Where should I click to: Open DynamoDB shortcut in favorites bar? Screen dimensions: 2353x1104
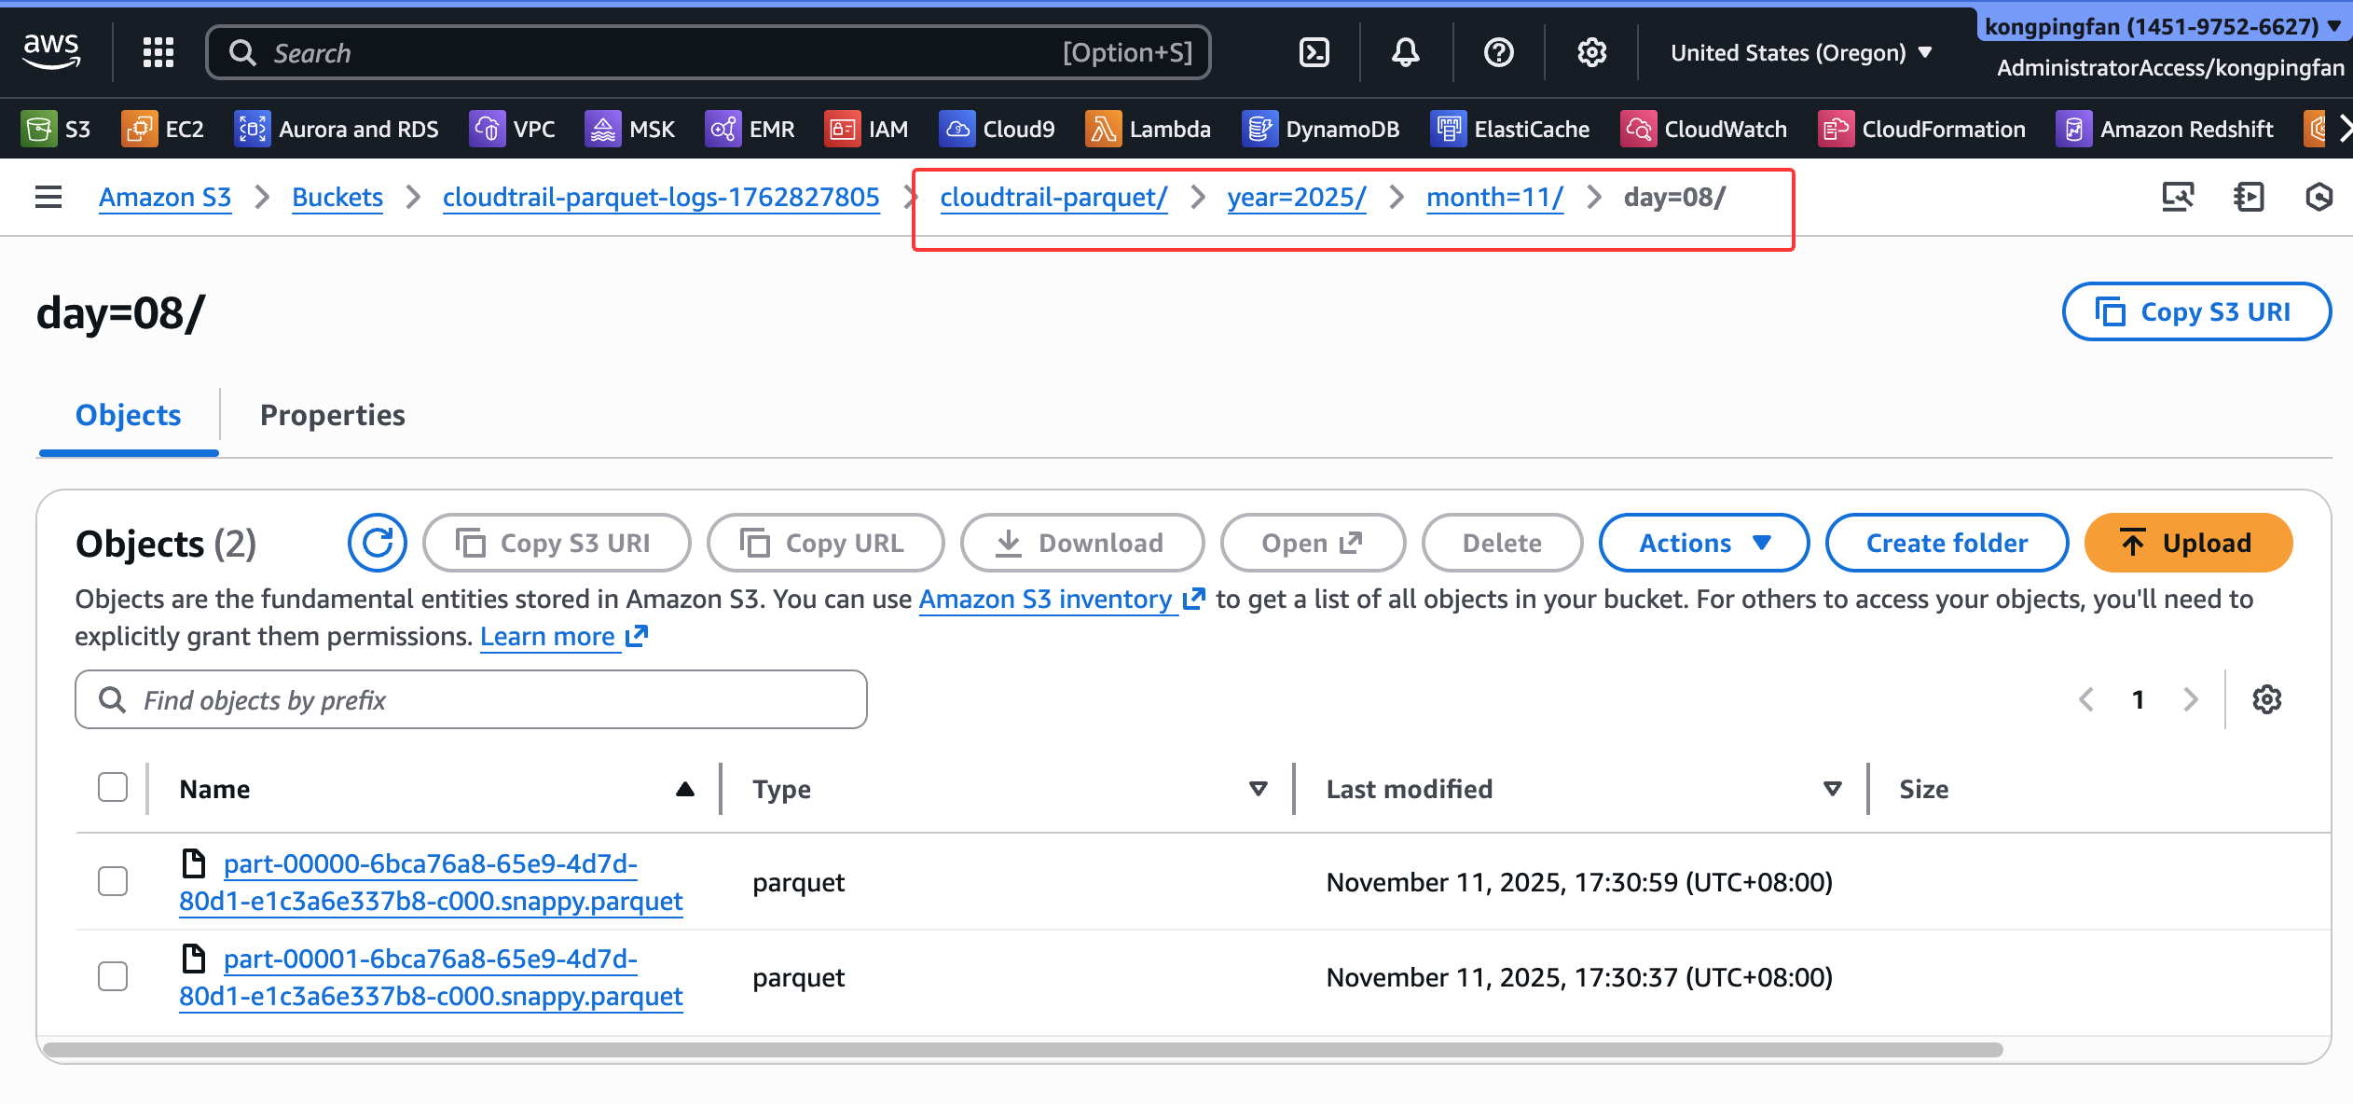(1321, 130)
